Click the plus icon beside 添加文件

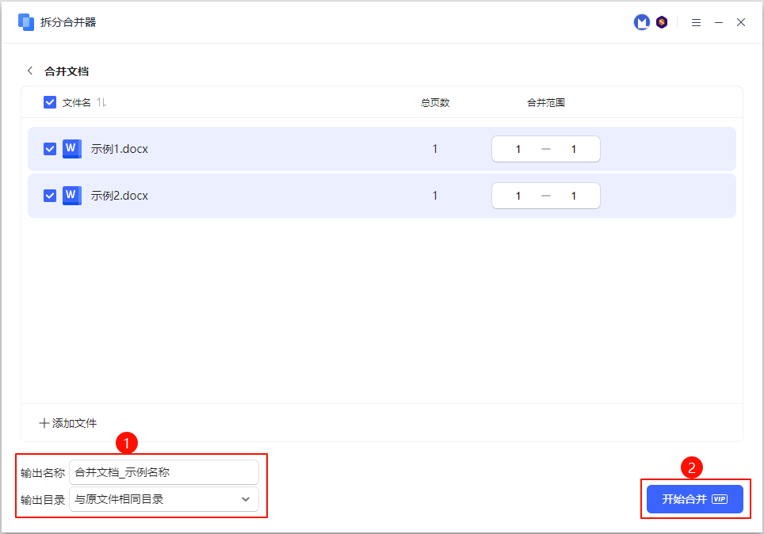(44, 423)
